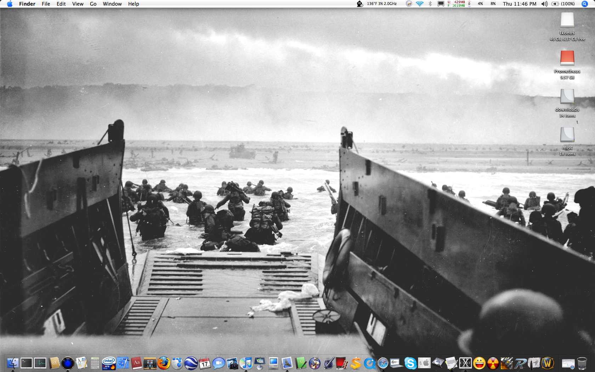Launch Safari from the Dock

(383, 363)
